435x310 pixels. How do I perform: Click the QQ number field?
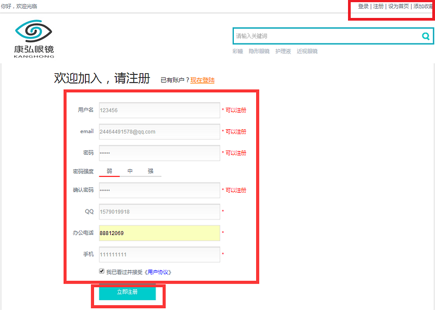point(159,212)
